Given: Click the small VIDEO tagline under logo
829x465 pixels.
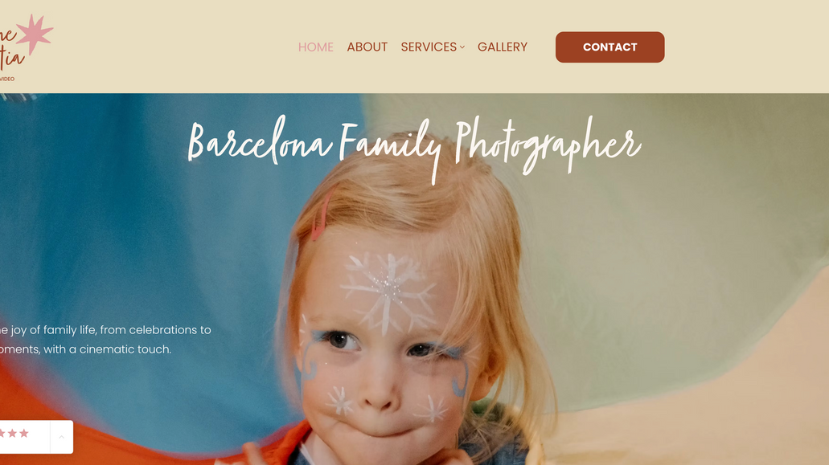Looking at the screenshot, I should (x=7, y=80).
